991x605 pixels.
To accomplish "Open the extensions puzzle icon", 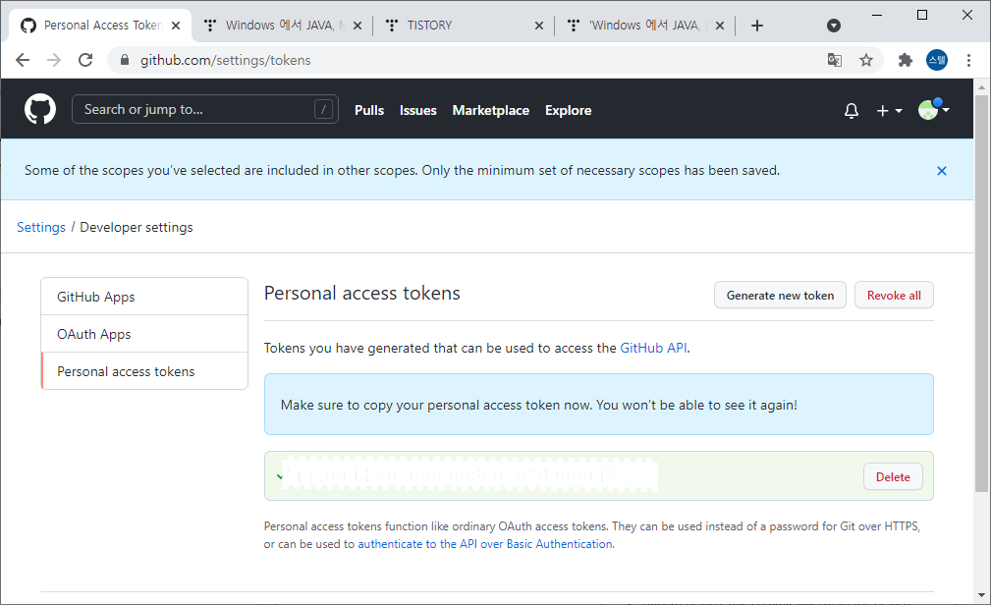I will 905,60.
